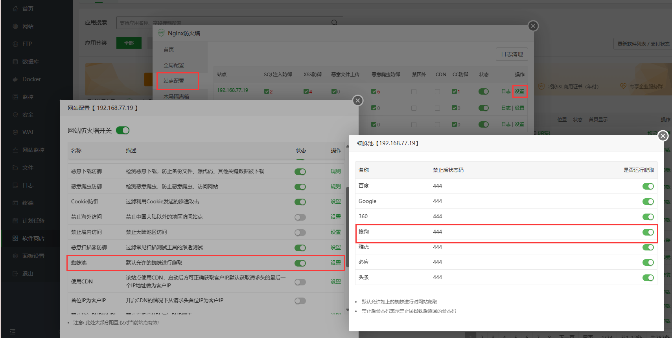Select 全部 application category
Screen dimensions: 672x338
129,43
